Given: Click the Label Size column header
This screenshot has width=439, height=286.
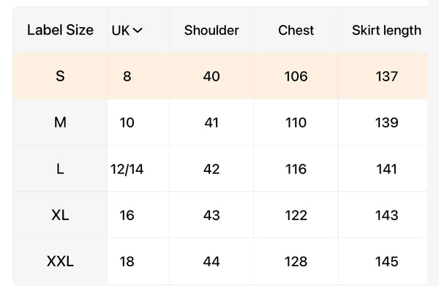Looking at the screenshot, I should [60, 30].
